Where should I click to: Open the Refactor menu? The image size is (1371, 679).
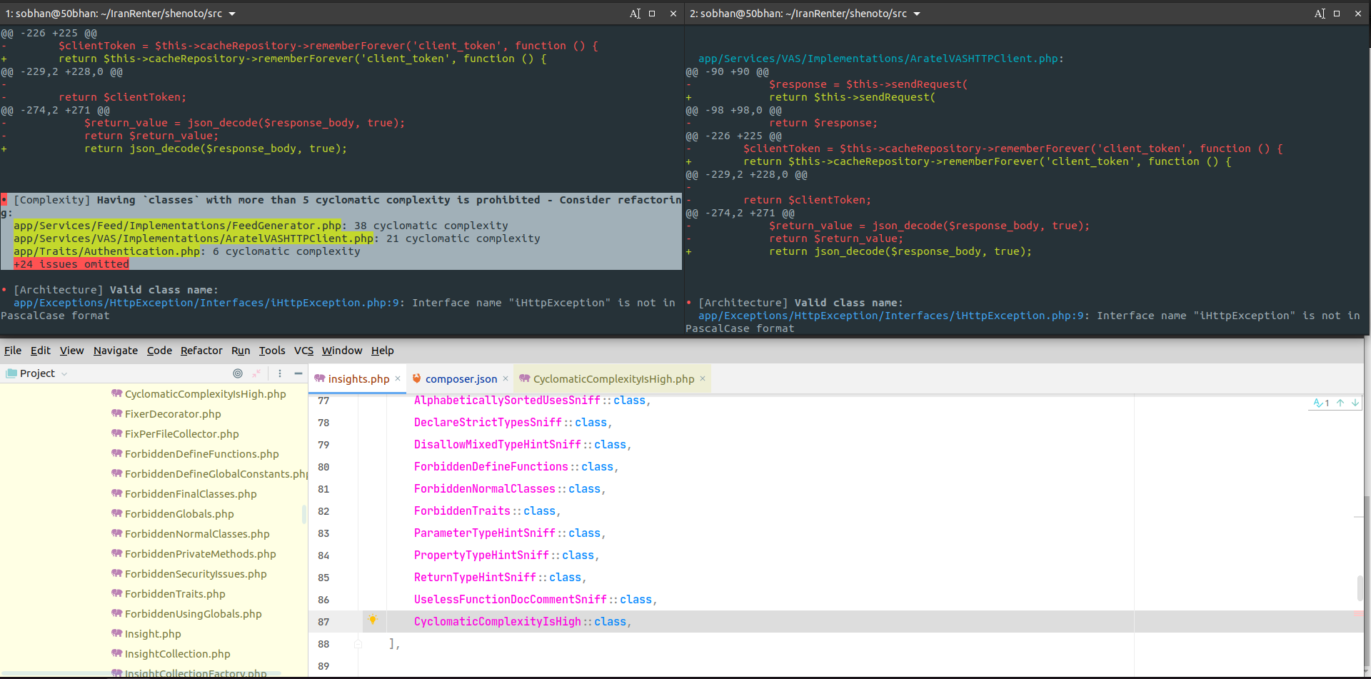[201, 351]
